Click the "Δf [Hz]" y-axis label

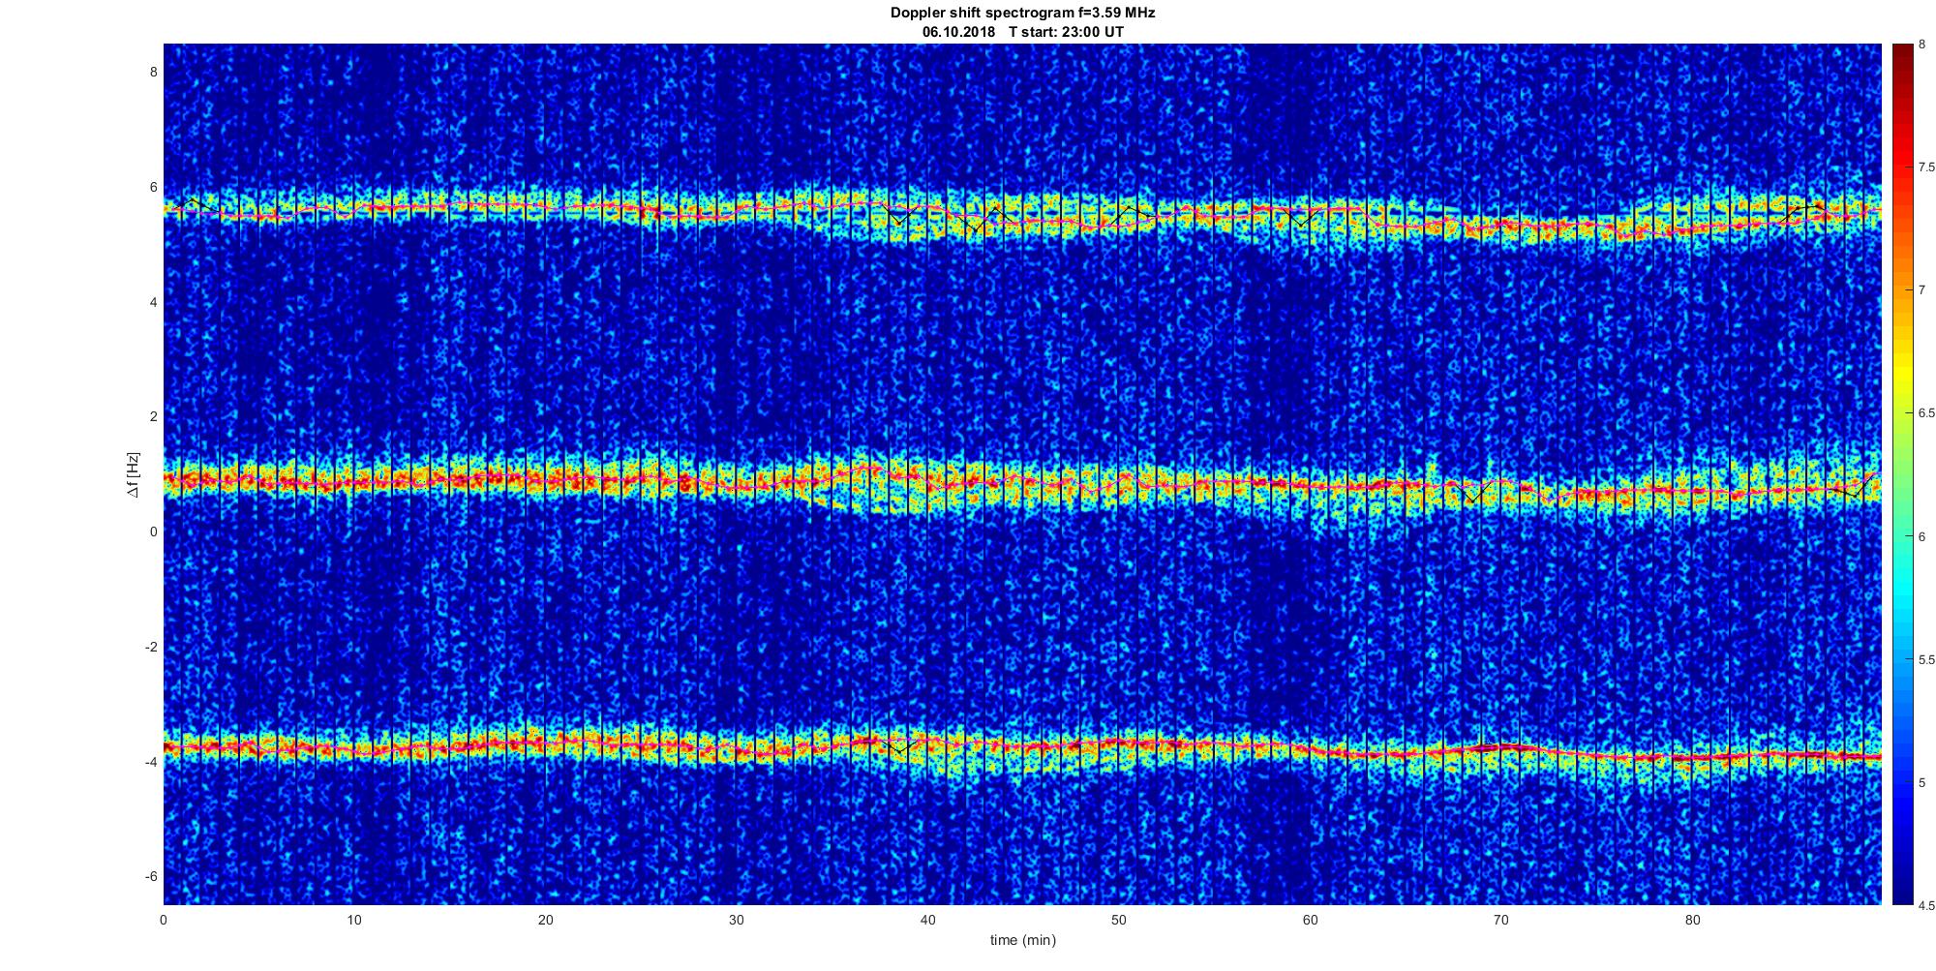[x=133, y=474]
